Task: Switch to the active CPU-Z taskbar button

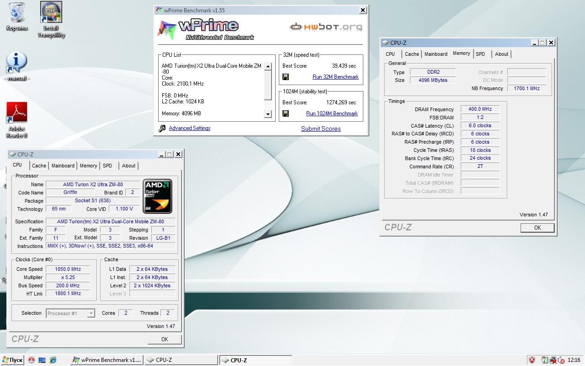Action: click(x=255, y=360)
